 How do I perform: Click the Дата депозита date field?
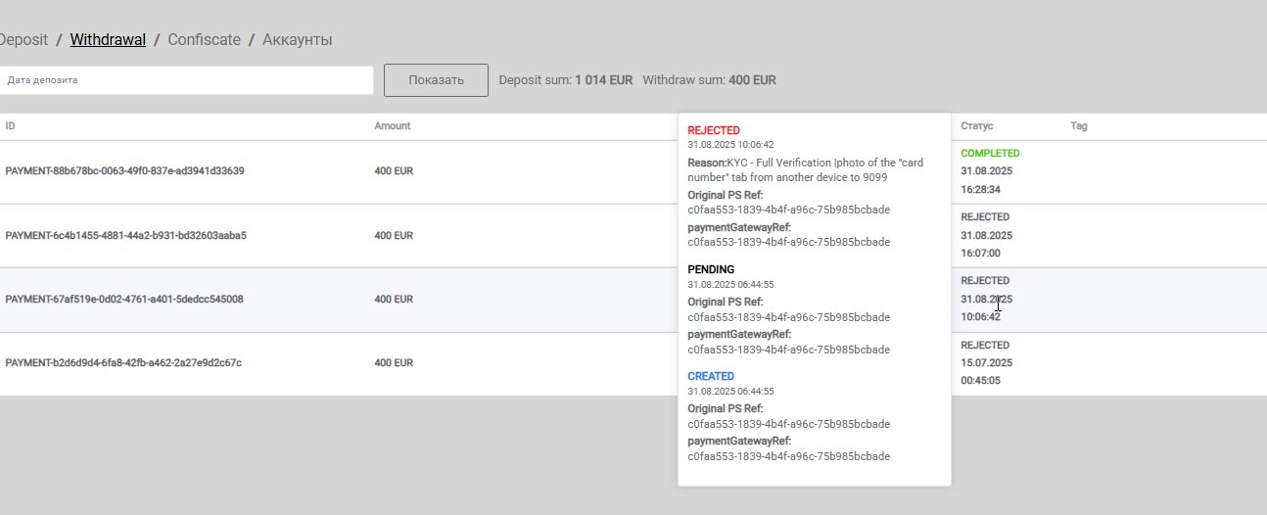point(186,80)
